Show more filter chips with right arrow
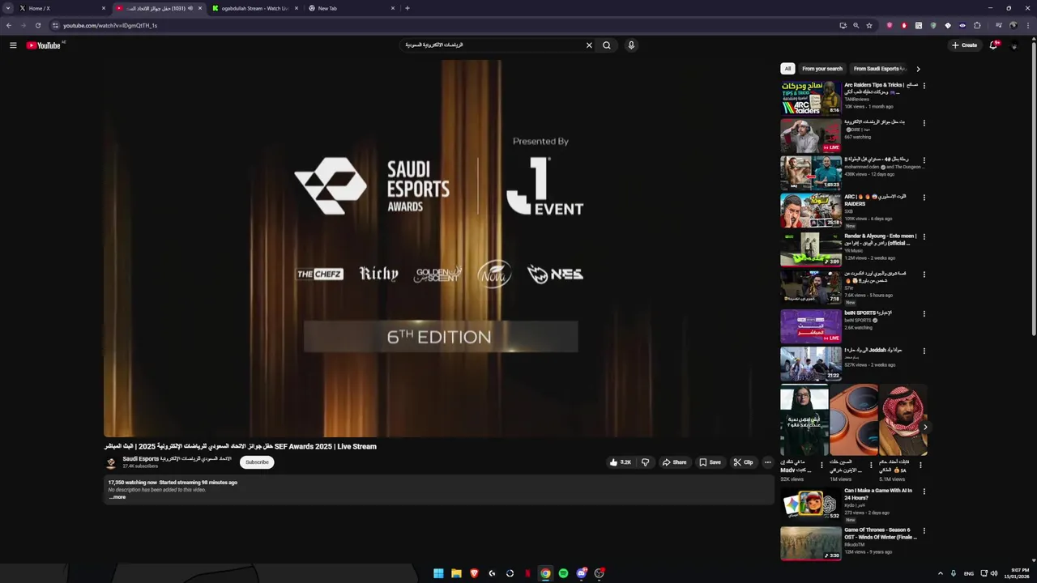1037x583 pixels. [x=918, y=69]
